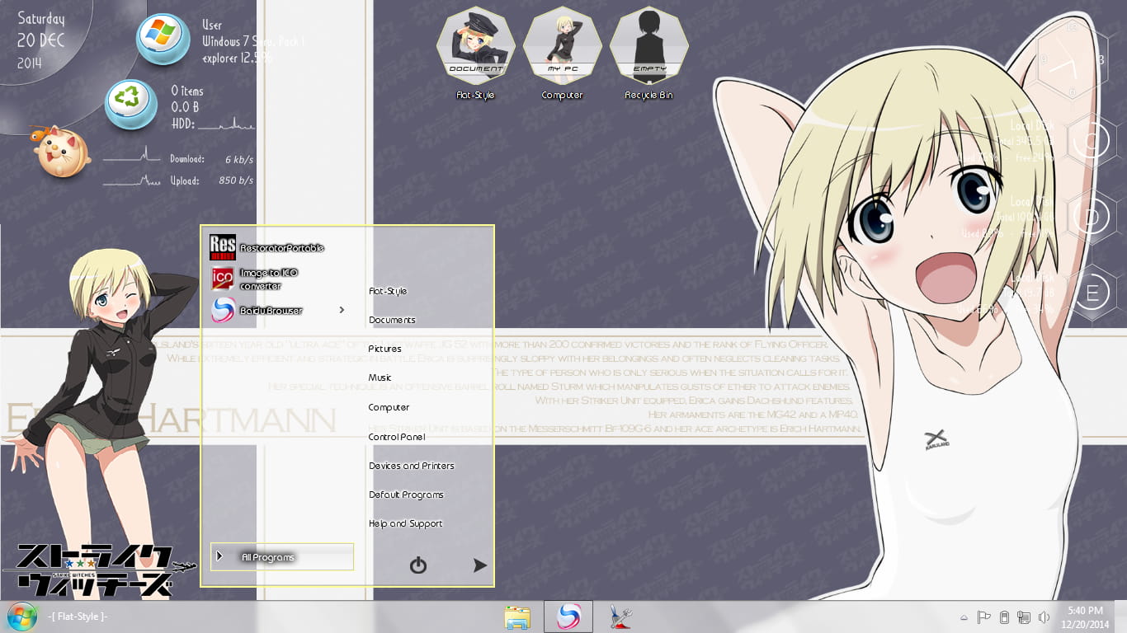Open File Explorer from the taskbar

517,617
